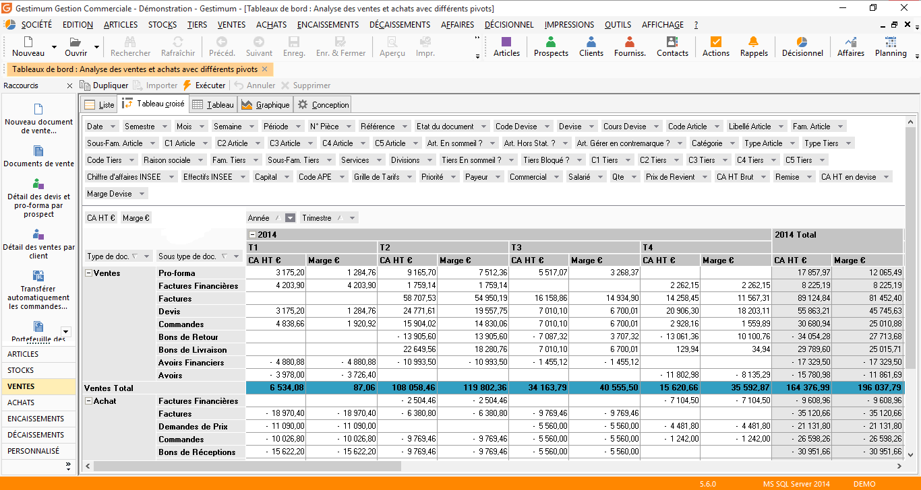
Task: Switch to the Conception tab
Action: click(x=323, y=104)
